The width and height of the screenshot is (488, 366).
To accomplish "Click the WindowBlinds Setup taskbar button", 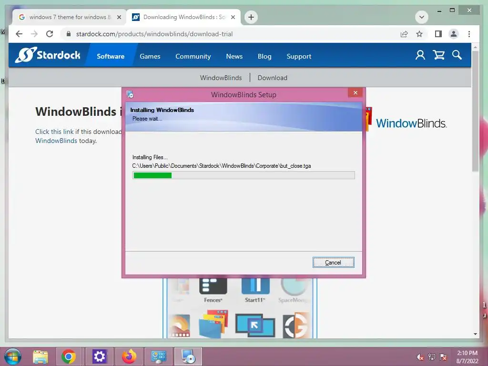I will (188, 356).
